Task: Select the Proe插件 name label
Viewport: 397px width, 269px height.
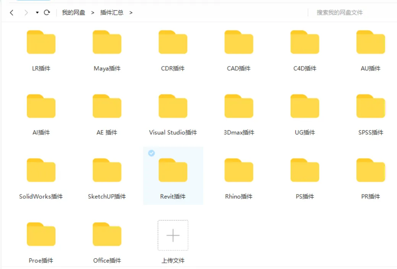Action: (x=41, y=260)
